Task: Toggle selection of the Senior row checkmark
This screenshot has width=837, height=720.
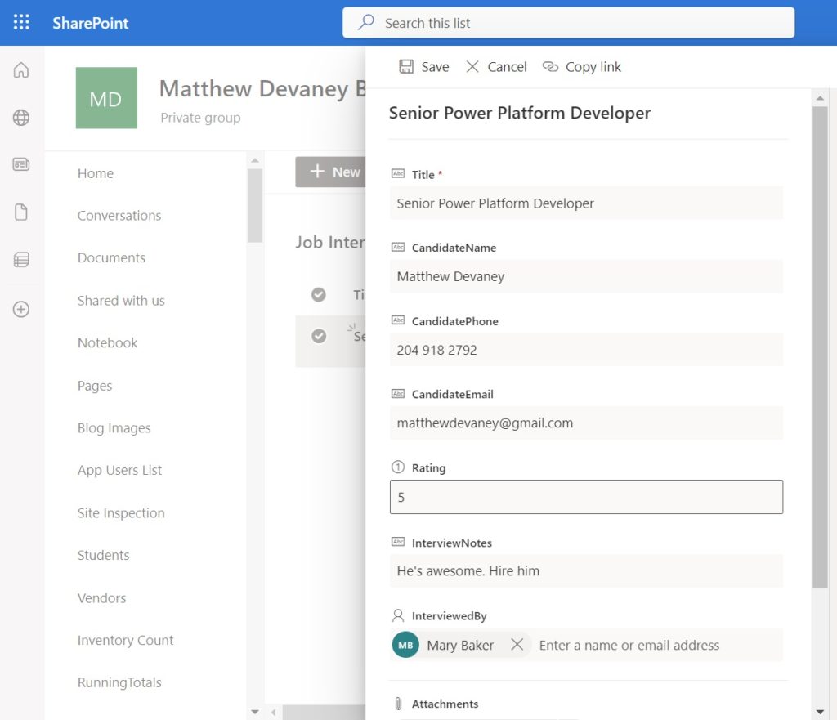Action: point(319,336)
